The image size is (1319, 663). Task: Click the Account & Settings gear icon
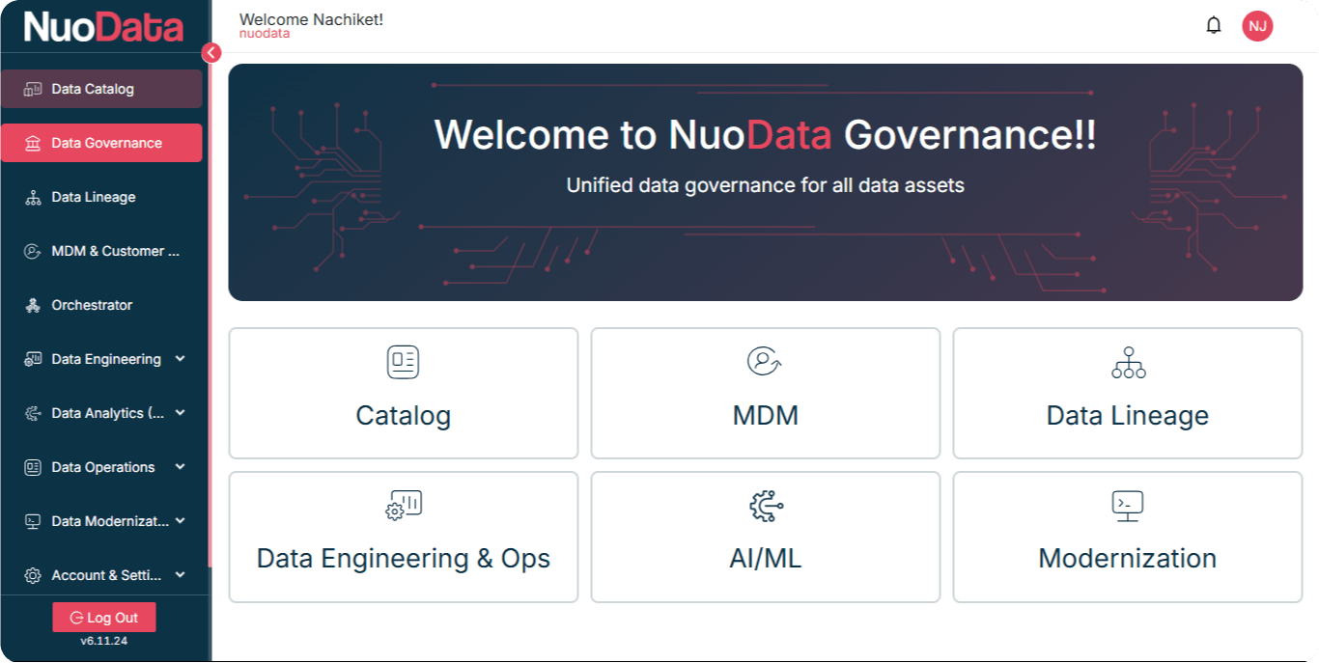pos(33,575)
